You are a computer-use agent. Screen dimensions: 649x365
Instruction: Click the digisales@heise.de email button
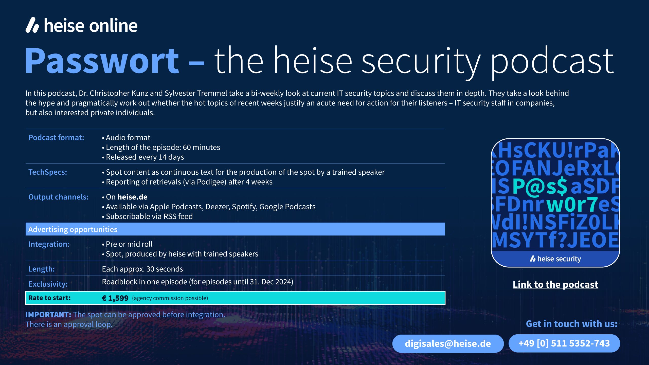click(x=448, y=343)
